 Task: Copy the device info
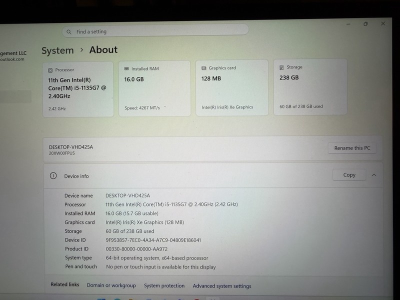(x=349, y=175)
